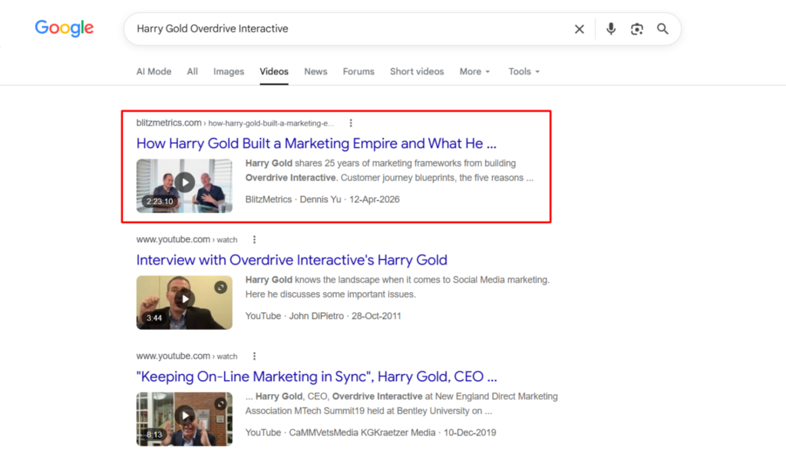Screen dimensions: 786x457
Task: Open 'How Harry Gold Built a Marketing Empire' link
Action: coord(316,143)
